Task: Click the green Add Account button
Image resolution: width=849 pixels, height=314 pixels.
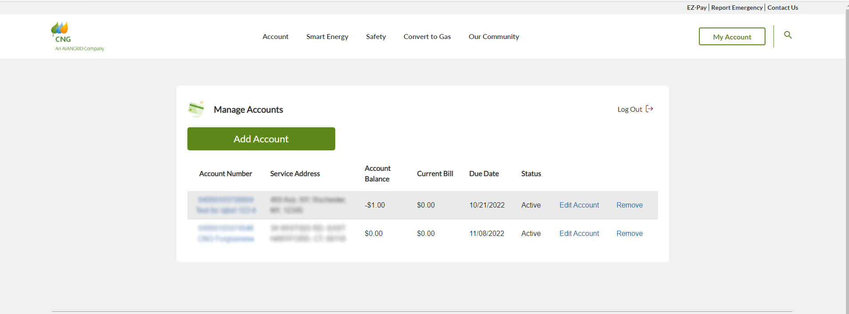Action: [261, 139]
